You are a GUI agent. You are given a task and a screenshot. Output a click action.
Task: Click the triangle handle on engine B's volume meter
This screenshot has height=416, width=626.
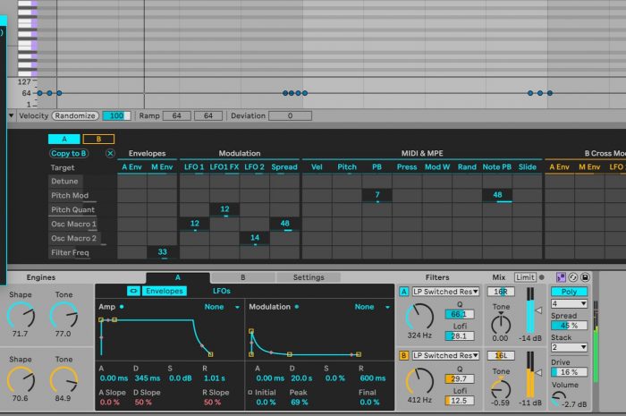[x=538, y=372]
